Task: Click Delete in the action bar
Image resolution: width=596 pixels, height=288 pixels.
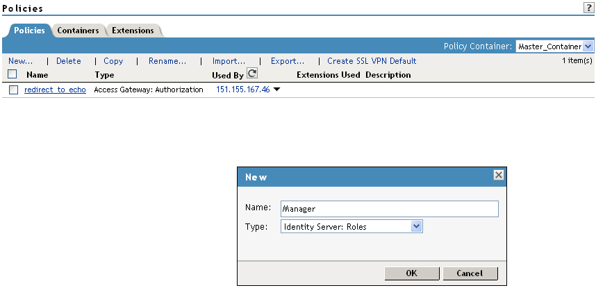Action: (x=68, y=61)
